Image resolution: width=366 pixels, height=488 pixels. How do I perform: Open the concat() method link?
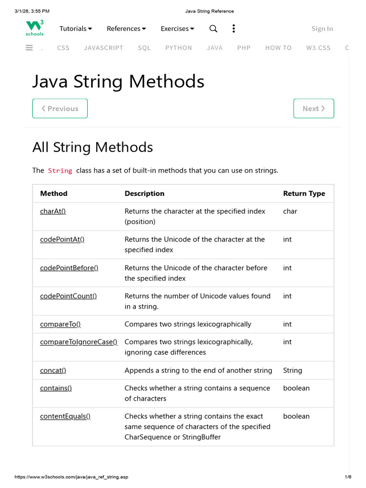tap(53, 370)
